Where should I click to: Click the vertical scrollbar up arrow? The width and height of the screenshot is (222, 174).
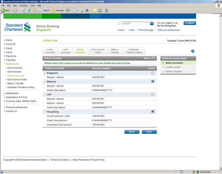(x=220, y=15)
